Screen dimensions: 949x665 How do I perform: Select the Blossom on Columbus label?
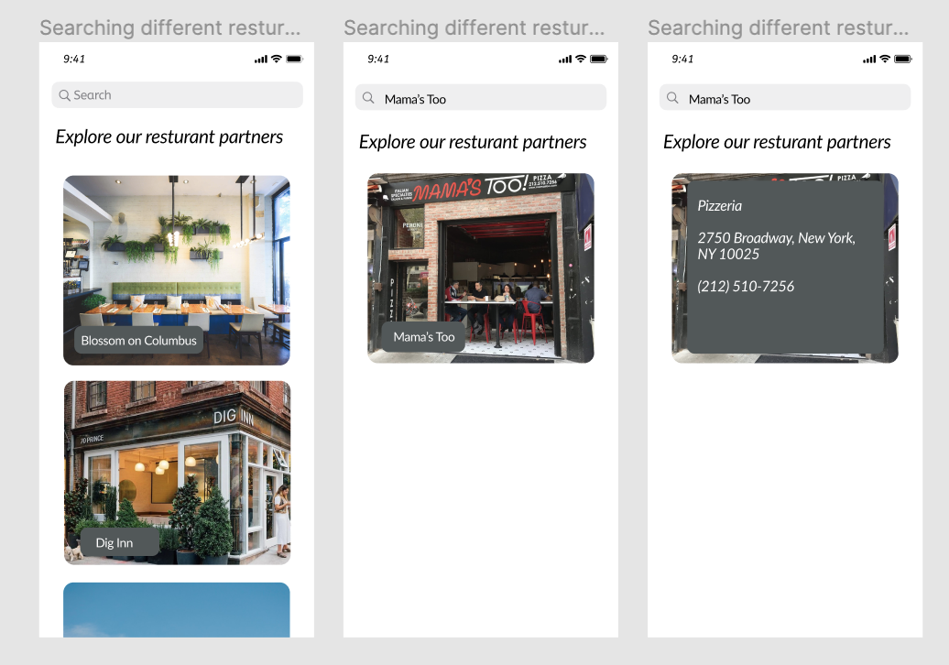(x=138, y=341)
